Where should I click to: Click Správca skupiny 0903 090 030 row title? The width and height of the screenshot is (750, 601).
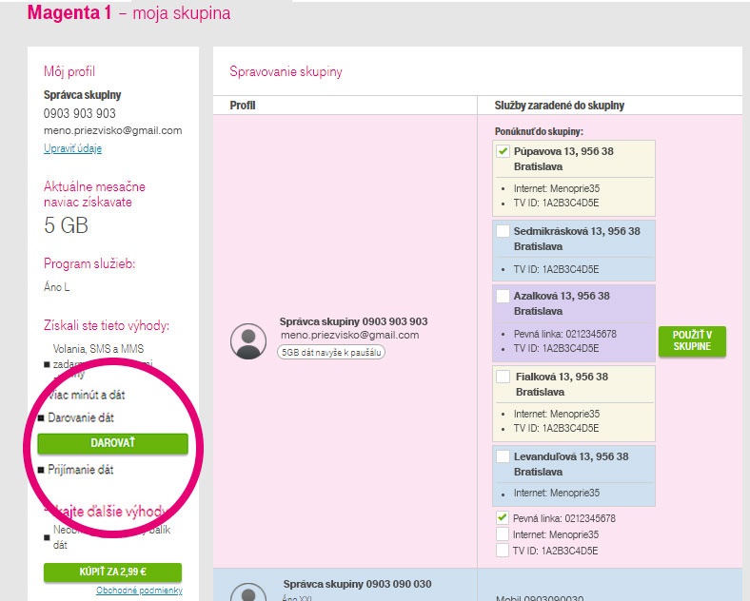[x=357, y=584]
